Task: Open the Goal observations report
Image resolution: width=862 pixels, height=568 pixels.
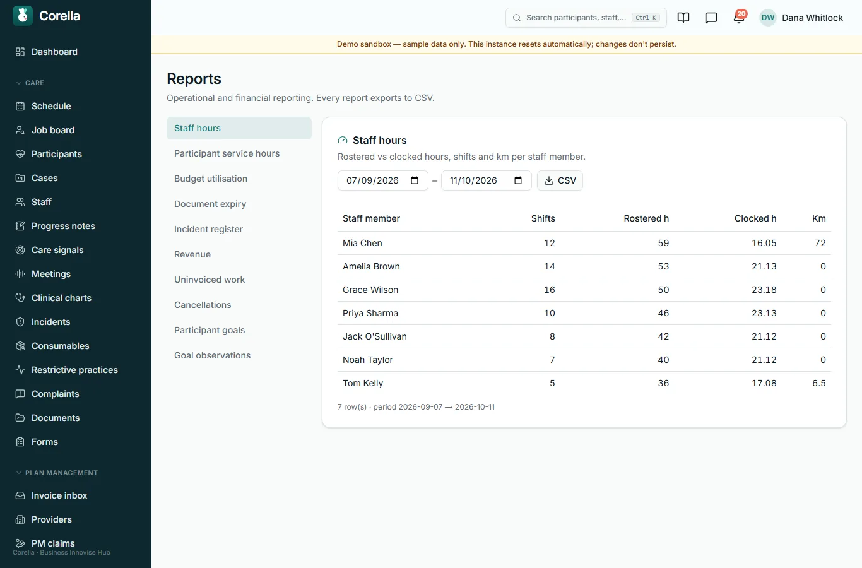Action: click(239, 355)
